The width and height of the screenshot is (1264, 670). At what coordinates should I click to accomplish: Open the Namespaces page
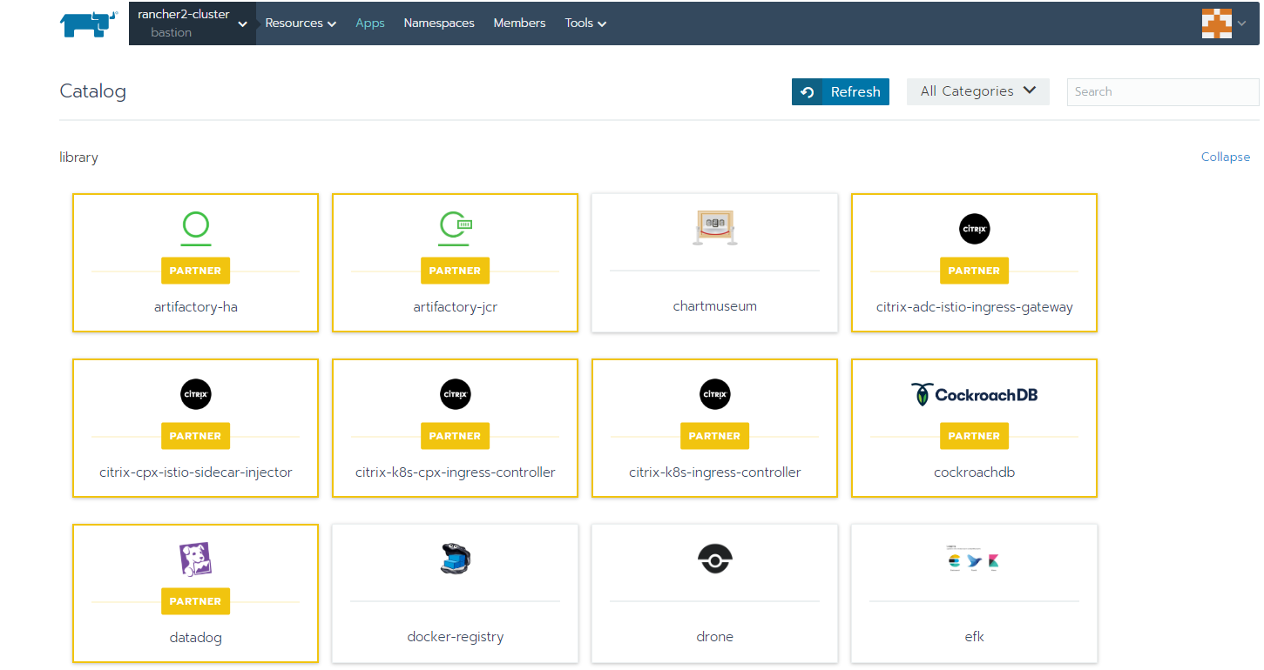point(439,23)
